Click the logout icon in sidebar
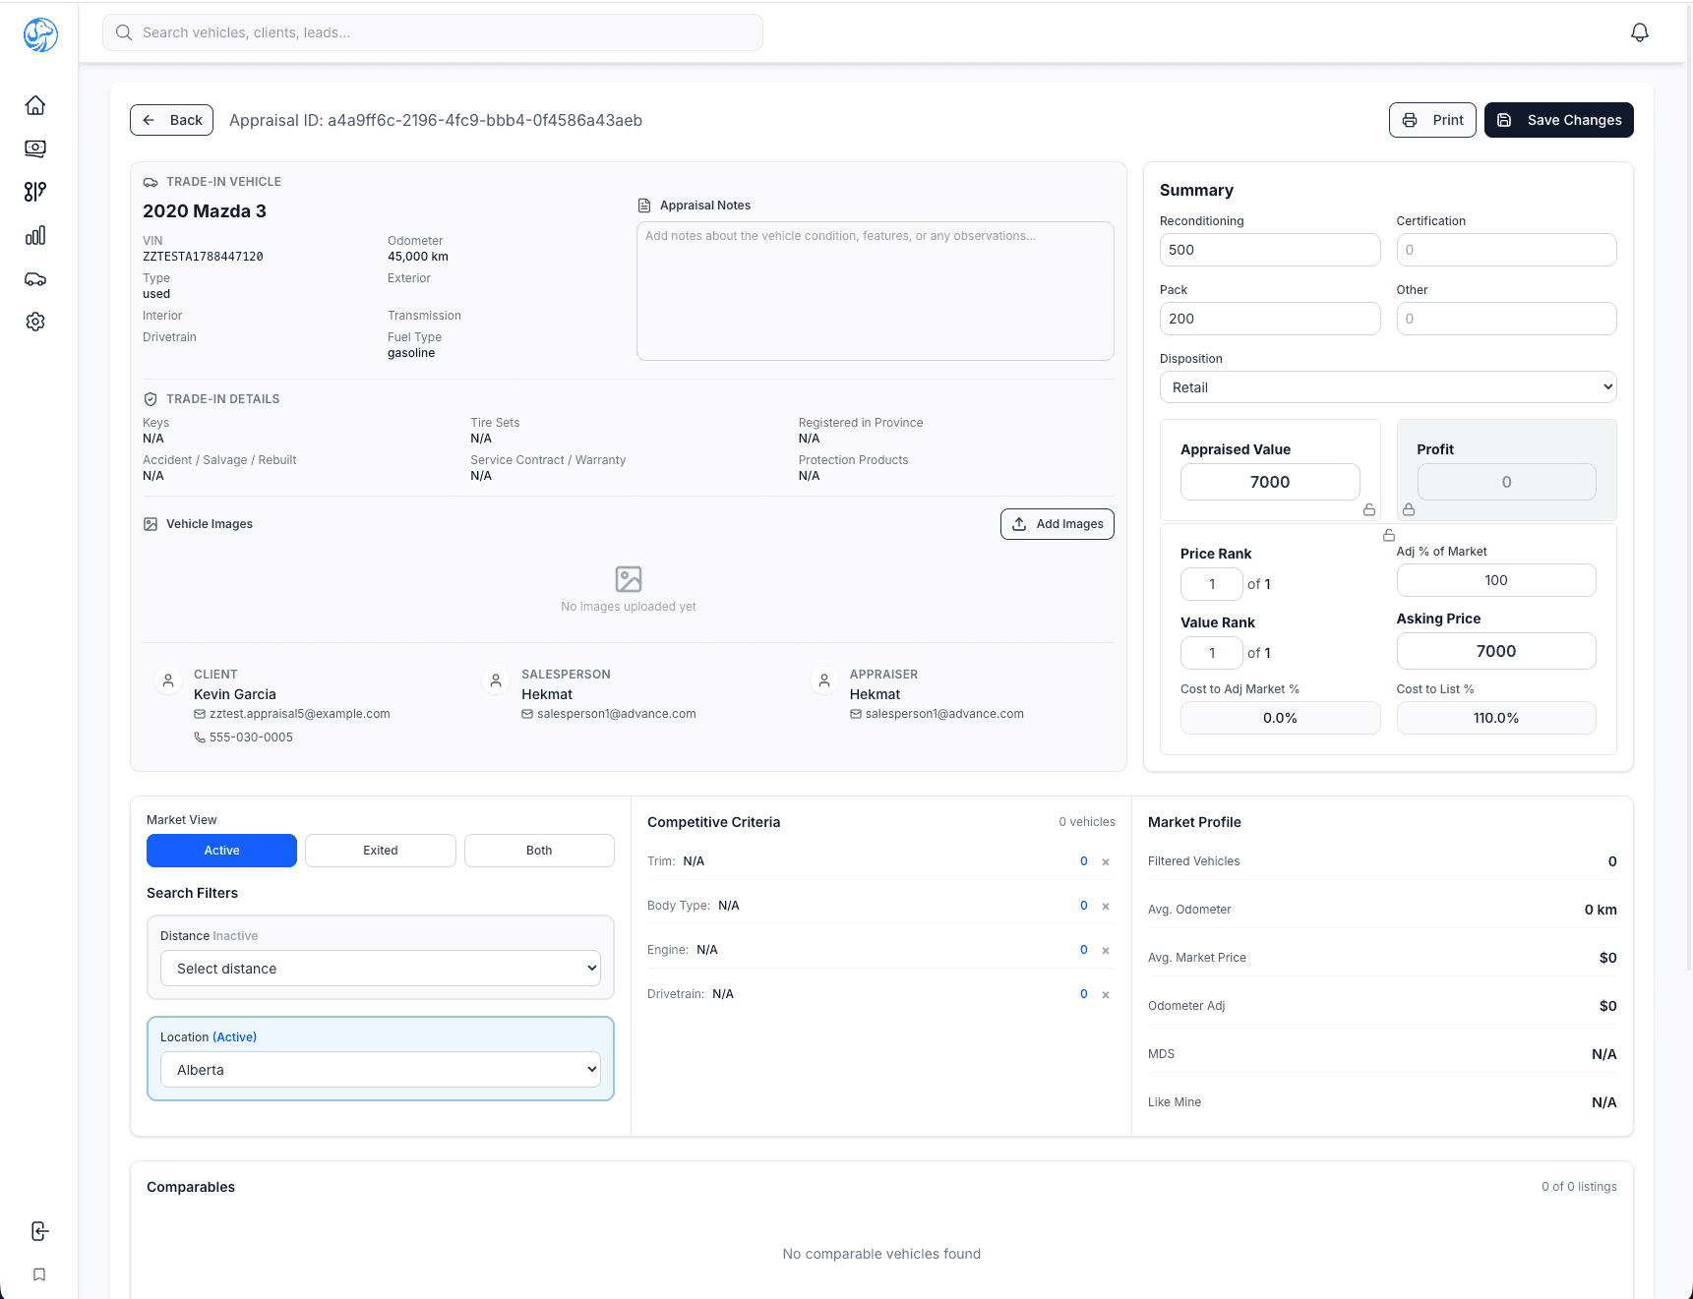This screenshot has width=1693, height=1299. (39, 1231)
